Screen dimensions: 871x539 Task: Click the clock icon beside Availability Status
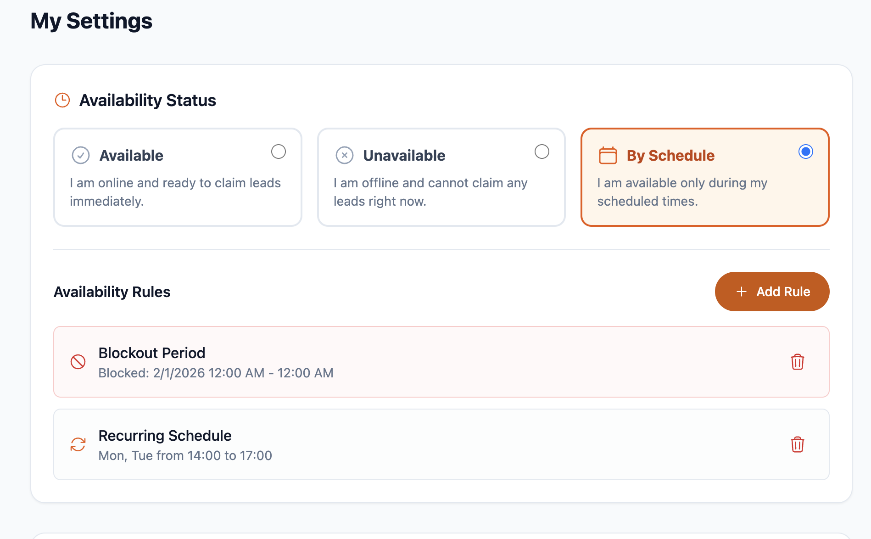[62, 99]
